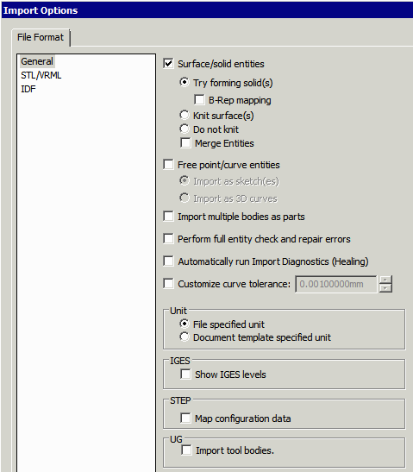The height and width of the screenshot is (472, 413).
Task: Select Import as sketch(es) radio button
Action: pos(185,180)
